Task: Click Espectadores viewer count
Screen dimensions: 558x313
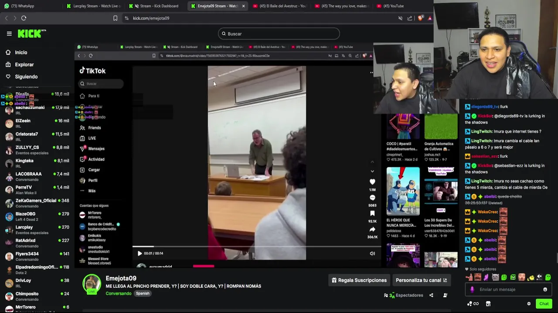Action: [x=404, y=295]
